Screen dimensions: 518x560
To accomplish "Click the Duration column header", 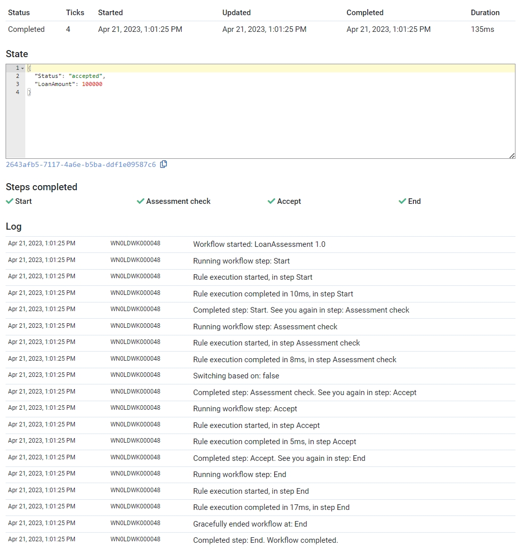I will (x=485, y=13).
